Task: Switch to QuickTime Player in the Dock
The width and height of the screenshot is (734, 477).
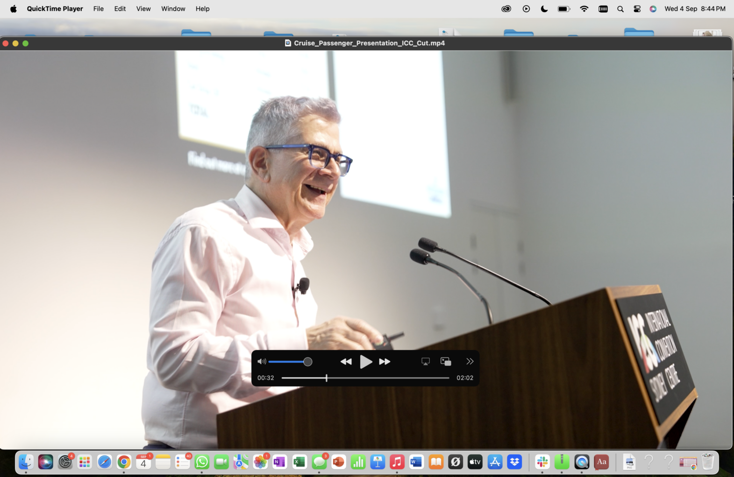Action: click(582, 462)
